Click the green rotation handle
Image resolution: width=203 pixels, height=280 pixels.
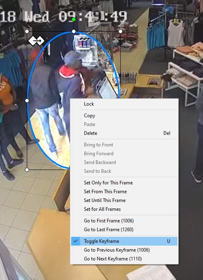coord(74,20)
